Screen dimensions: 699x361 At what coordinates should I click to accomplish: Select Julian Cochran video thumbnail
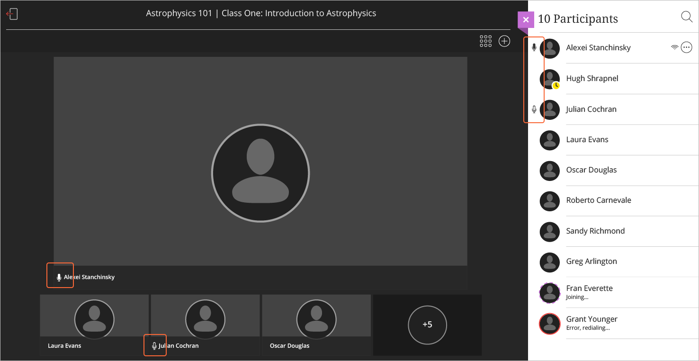click(205, 318)
